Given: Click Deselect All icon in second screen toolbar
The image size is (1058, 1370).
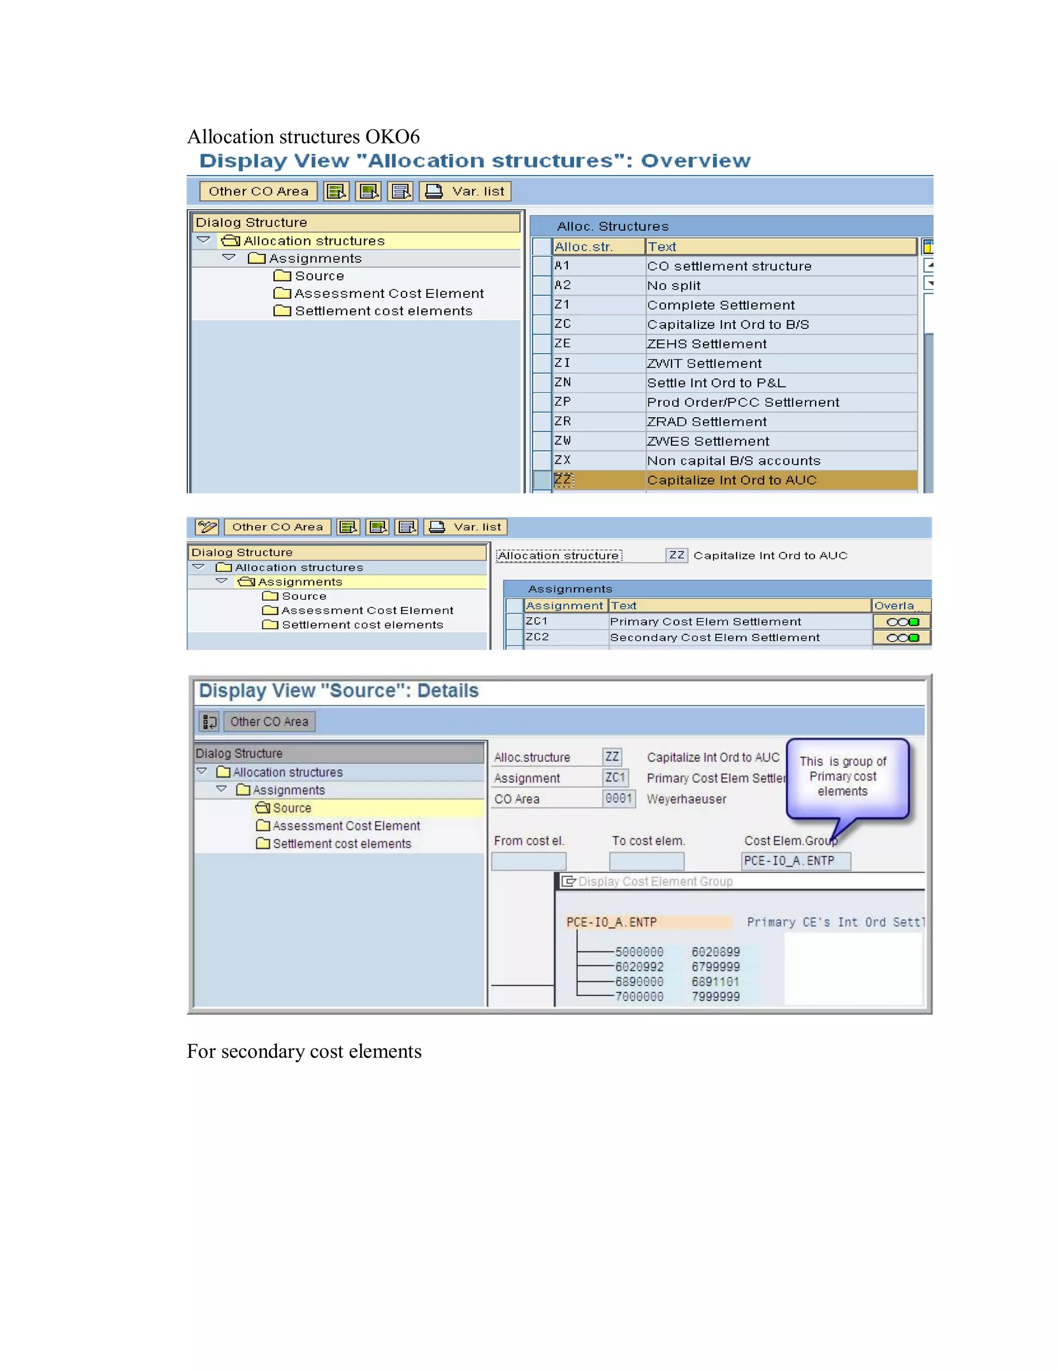Looking at the screenshot, I should click(x=407, y=527).
